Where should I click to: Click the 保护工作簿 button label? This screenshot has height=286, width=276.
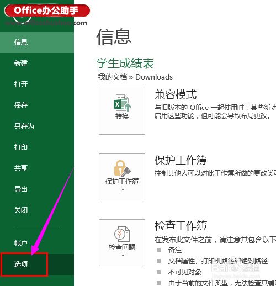click(122, 182)
